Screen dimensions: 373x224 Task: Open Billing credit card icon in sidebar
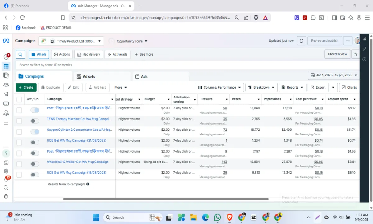[x=6, y=103]
